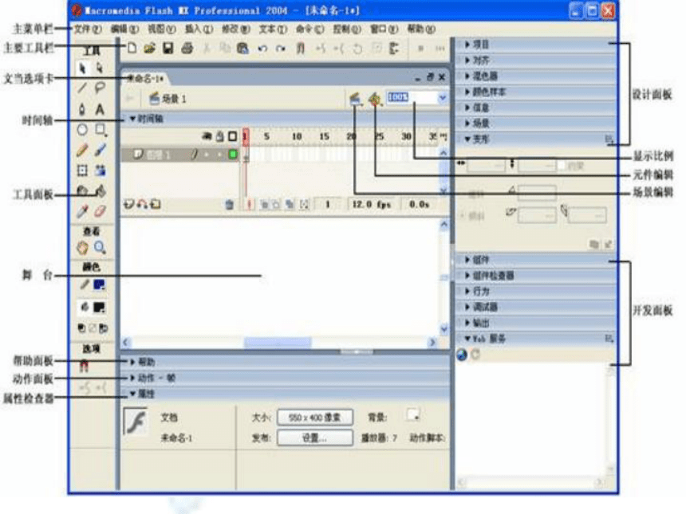Open the 修改 menu

pos(236,29)
